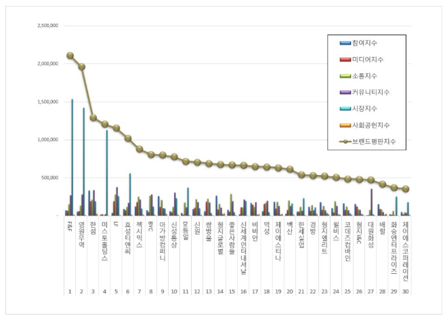
Task: Select the line marker above 영원무역
Action: (82, 66)
